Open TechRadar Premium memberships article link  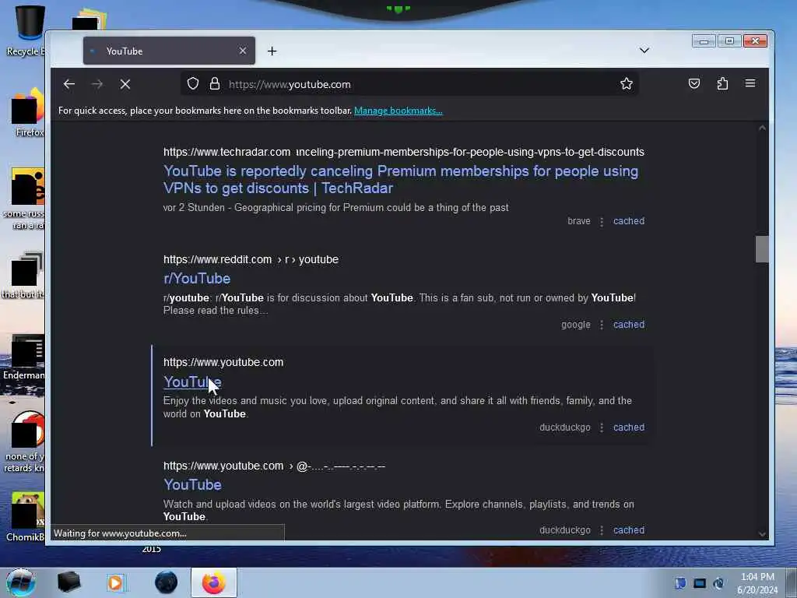click(x=401, y=180)
